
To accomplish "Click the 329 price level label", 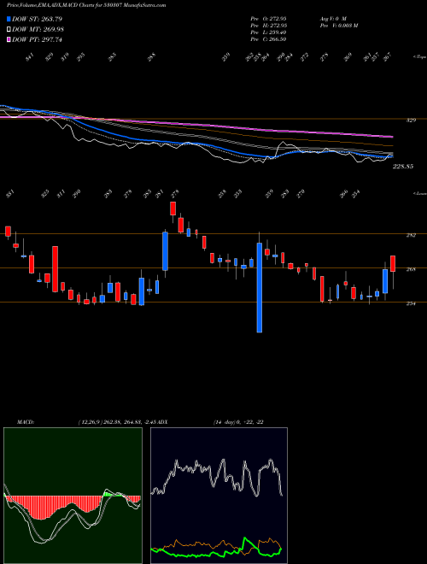I will 412,120.
